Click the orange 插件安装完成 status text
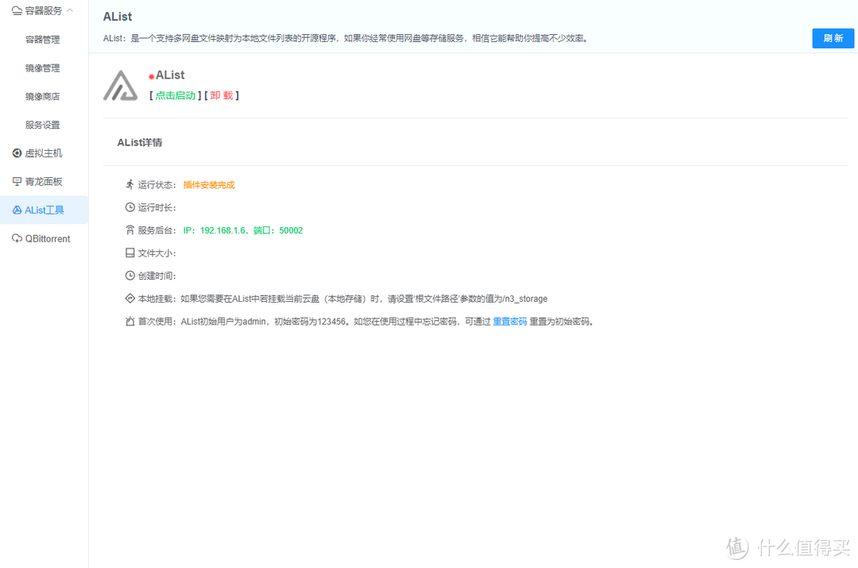The image size is (858, 568). tap(208, 185)
